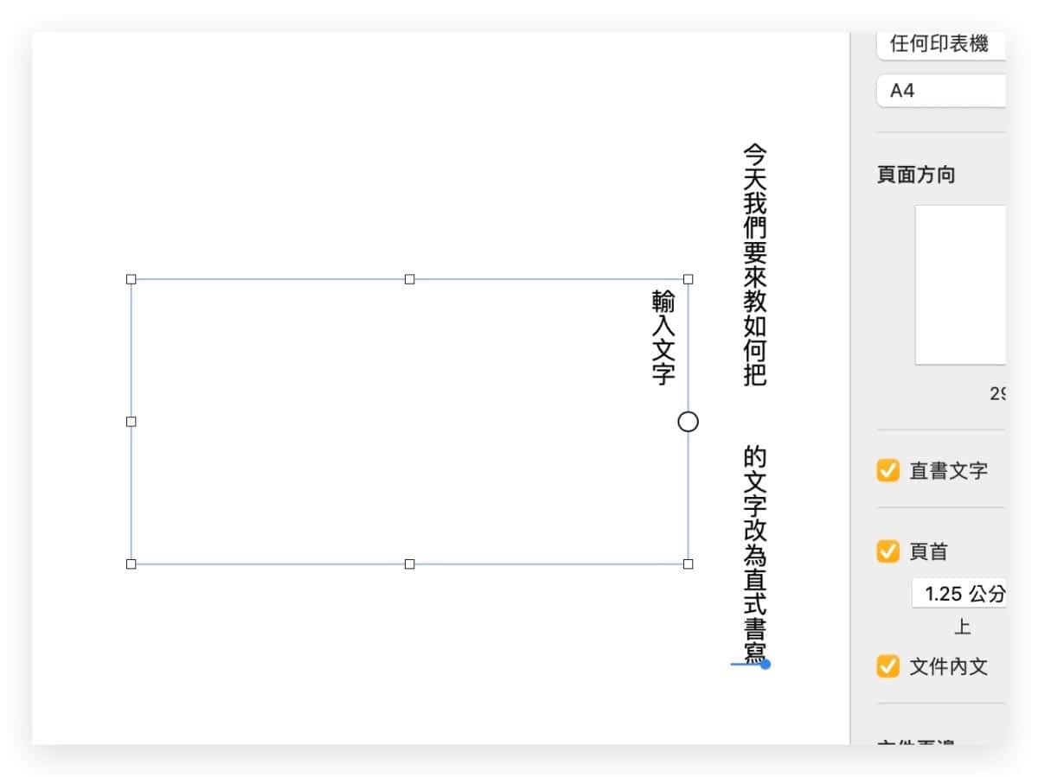The image size is (1038, 777).
Task: Toggle the 直書文字 vertical text checkbox
Action: 888,471
